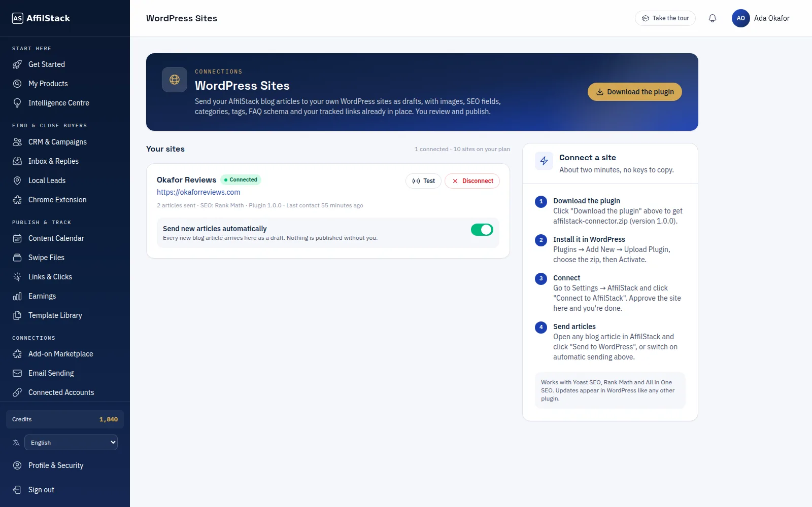Click the Earnings bar chart icon
Viewport: 812px width, 507px height.
pyautogui.click(x=17, y=296)
